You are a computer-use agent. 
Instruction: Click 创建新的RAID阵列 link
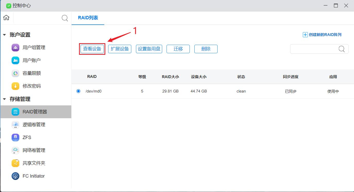pos(322,35)
